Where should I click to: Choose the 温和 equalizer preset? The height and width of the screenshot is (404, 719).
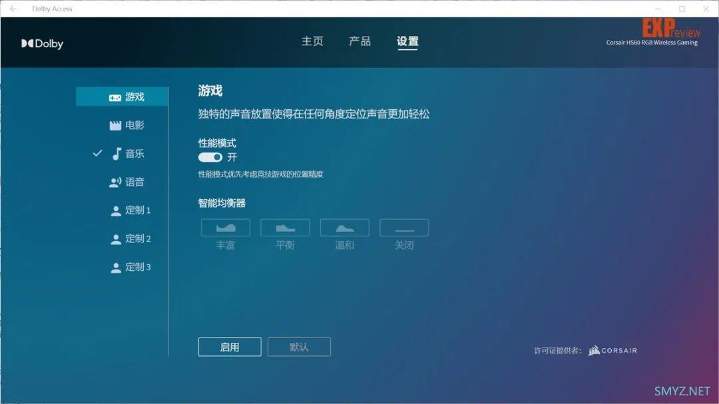coord(344,228)
